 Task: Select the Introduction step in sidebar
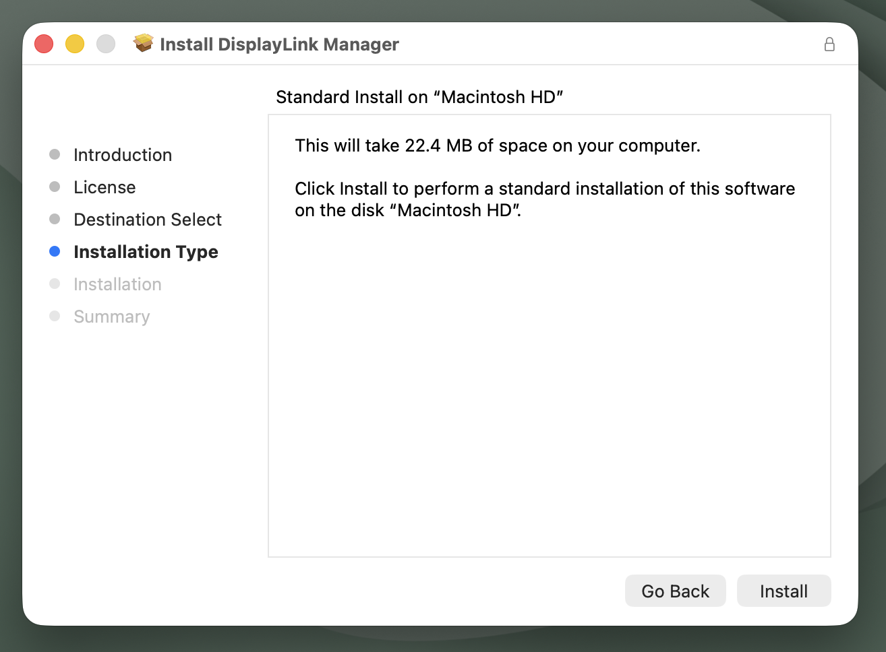123,155
